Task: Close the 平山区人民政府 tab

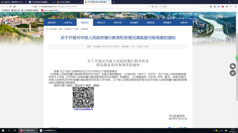Action: (x=81, y=2)
